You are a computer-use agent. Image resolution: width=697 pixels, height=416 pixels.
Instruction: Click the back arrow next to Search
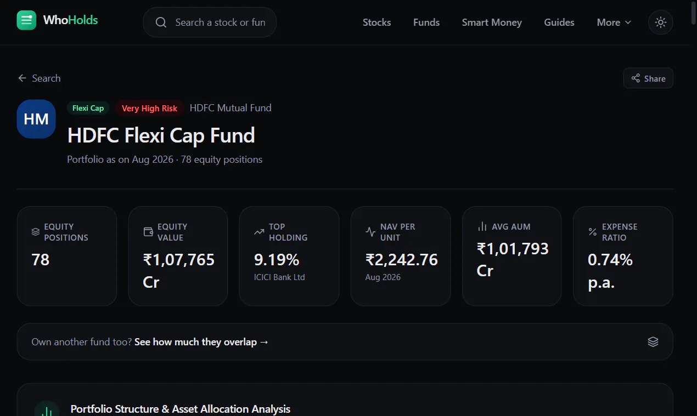click(22, 78)
